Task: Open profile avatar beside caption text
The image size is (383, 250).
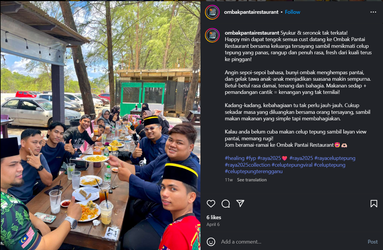Action: (212, 36)
